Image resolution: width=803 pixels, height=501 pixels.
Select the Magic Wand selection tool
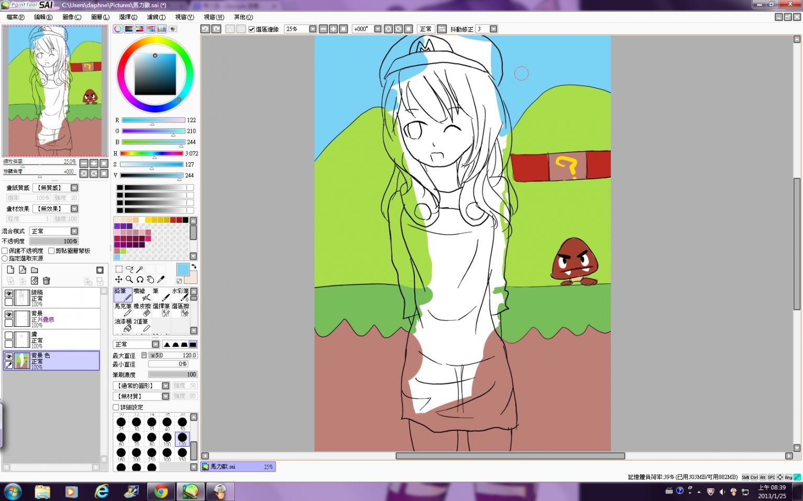[x=140, y=269]
